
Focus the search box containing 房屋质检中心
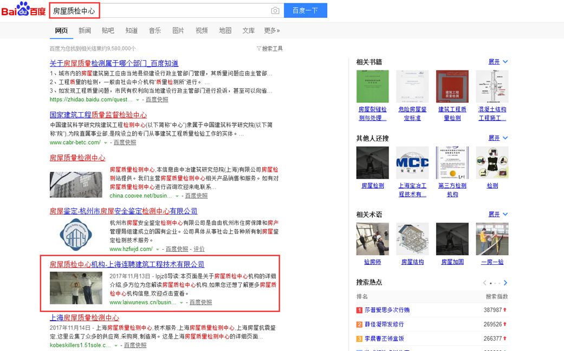pos(166,11)
